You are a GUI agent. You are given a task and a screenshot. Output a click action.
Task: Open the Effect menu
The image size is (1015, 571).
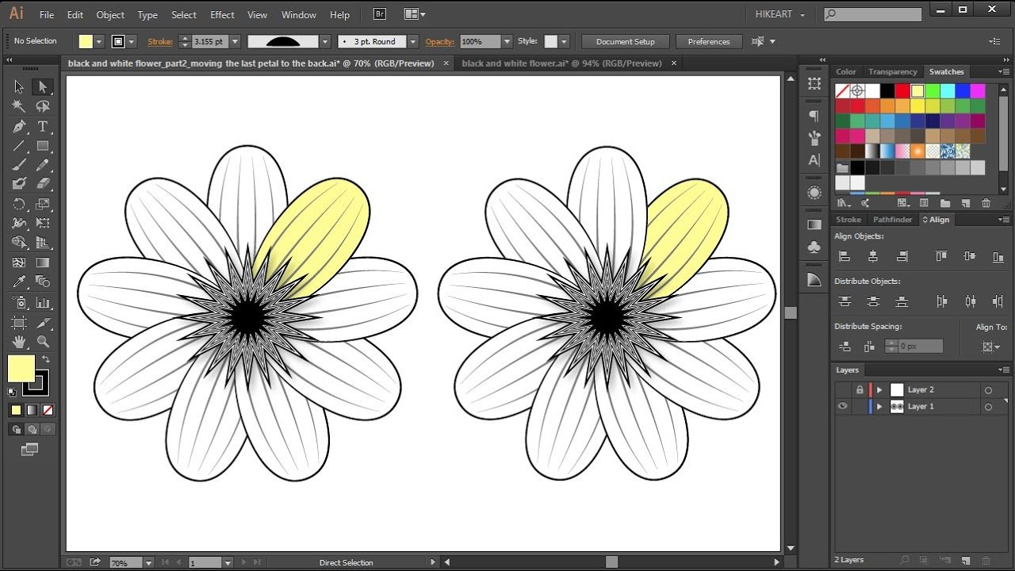(x=222, y=15)
